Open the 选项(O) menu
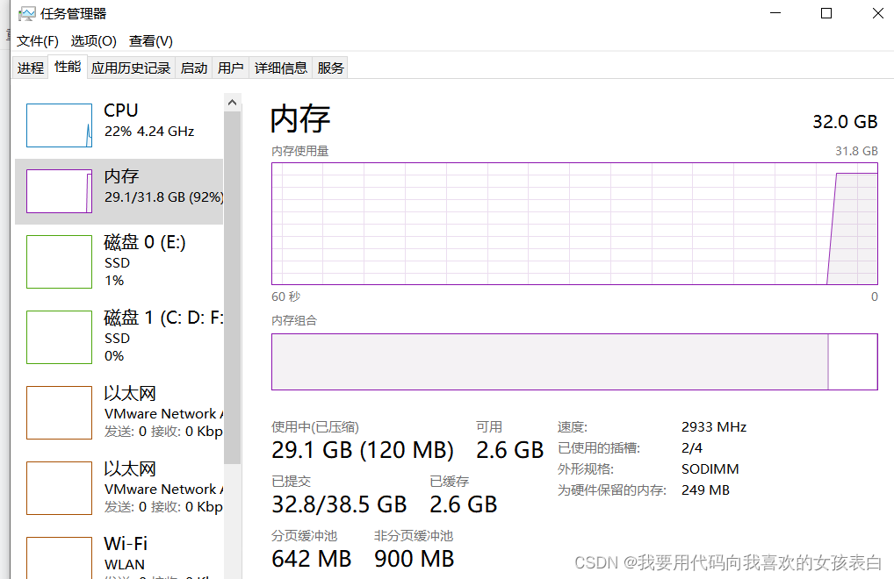894x579 pixels. tap(93, 41)
